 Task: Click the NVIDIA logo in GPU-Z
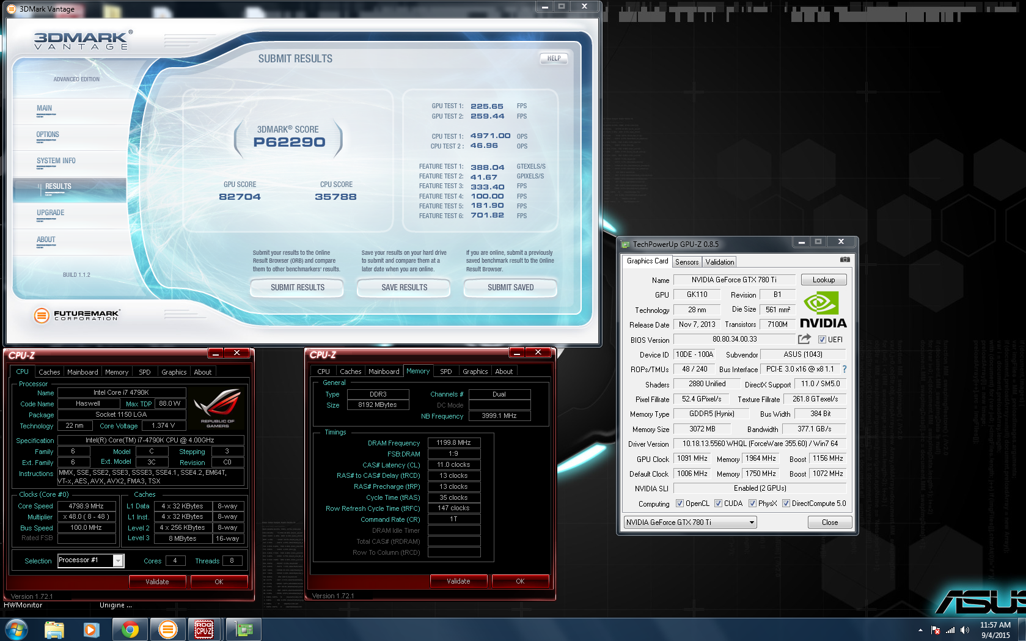click(823, 310)
